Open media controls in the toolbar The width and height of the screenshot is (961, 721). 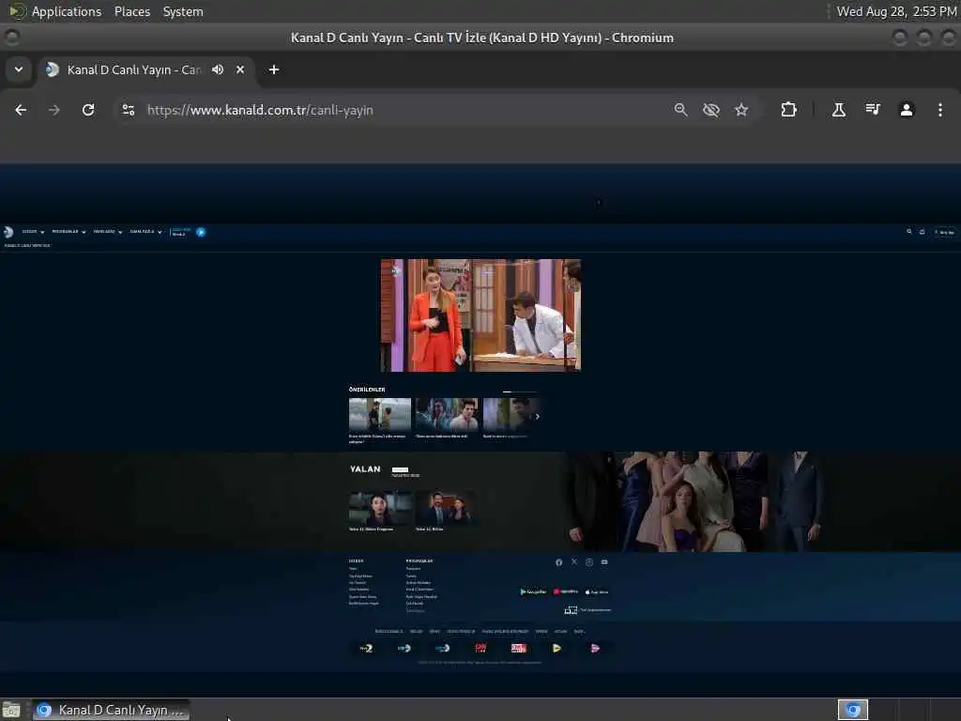[x=873, y=110]
